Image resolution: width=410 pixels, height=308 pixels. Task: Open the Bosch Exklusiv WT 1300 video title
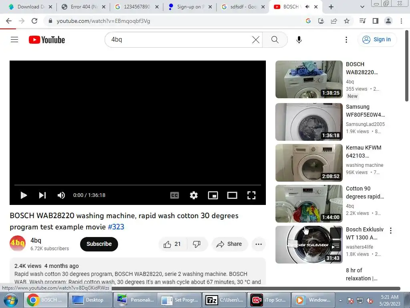[364, 233]
